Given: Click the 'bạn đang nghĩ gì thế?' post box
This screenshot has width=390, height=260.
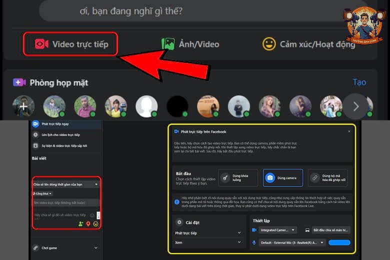Looking at the screenshot, I should point(202,10).
